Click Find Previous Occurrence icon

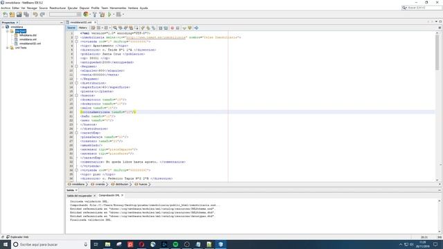[x=120, y=28]
